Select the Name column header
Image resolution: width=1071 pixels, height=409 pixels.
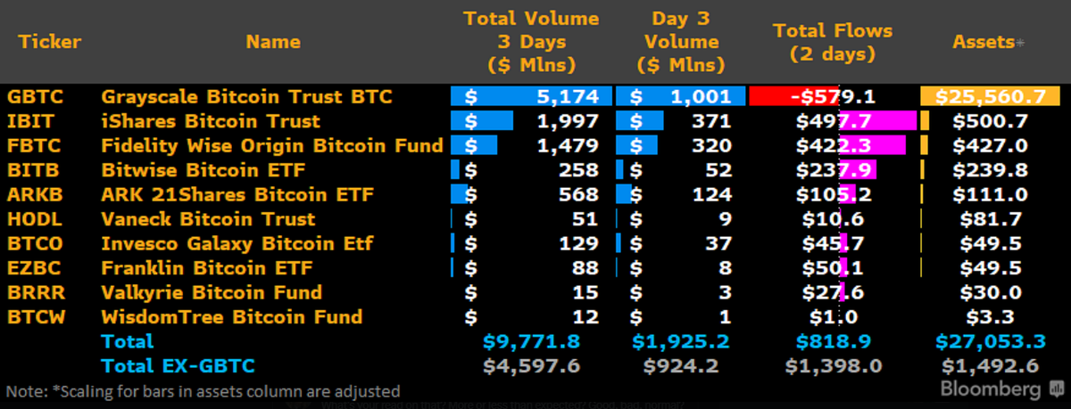tap(273, 42)
